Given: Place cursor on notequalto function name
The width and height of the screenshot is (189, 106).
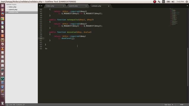Looking at the screenshot, I should point(73,20).
